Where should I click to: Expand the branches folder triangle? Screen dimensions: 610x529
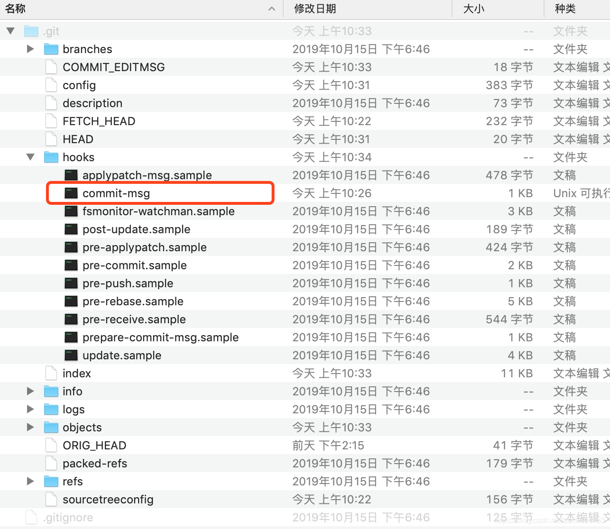point(30,49)
